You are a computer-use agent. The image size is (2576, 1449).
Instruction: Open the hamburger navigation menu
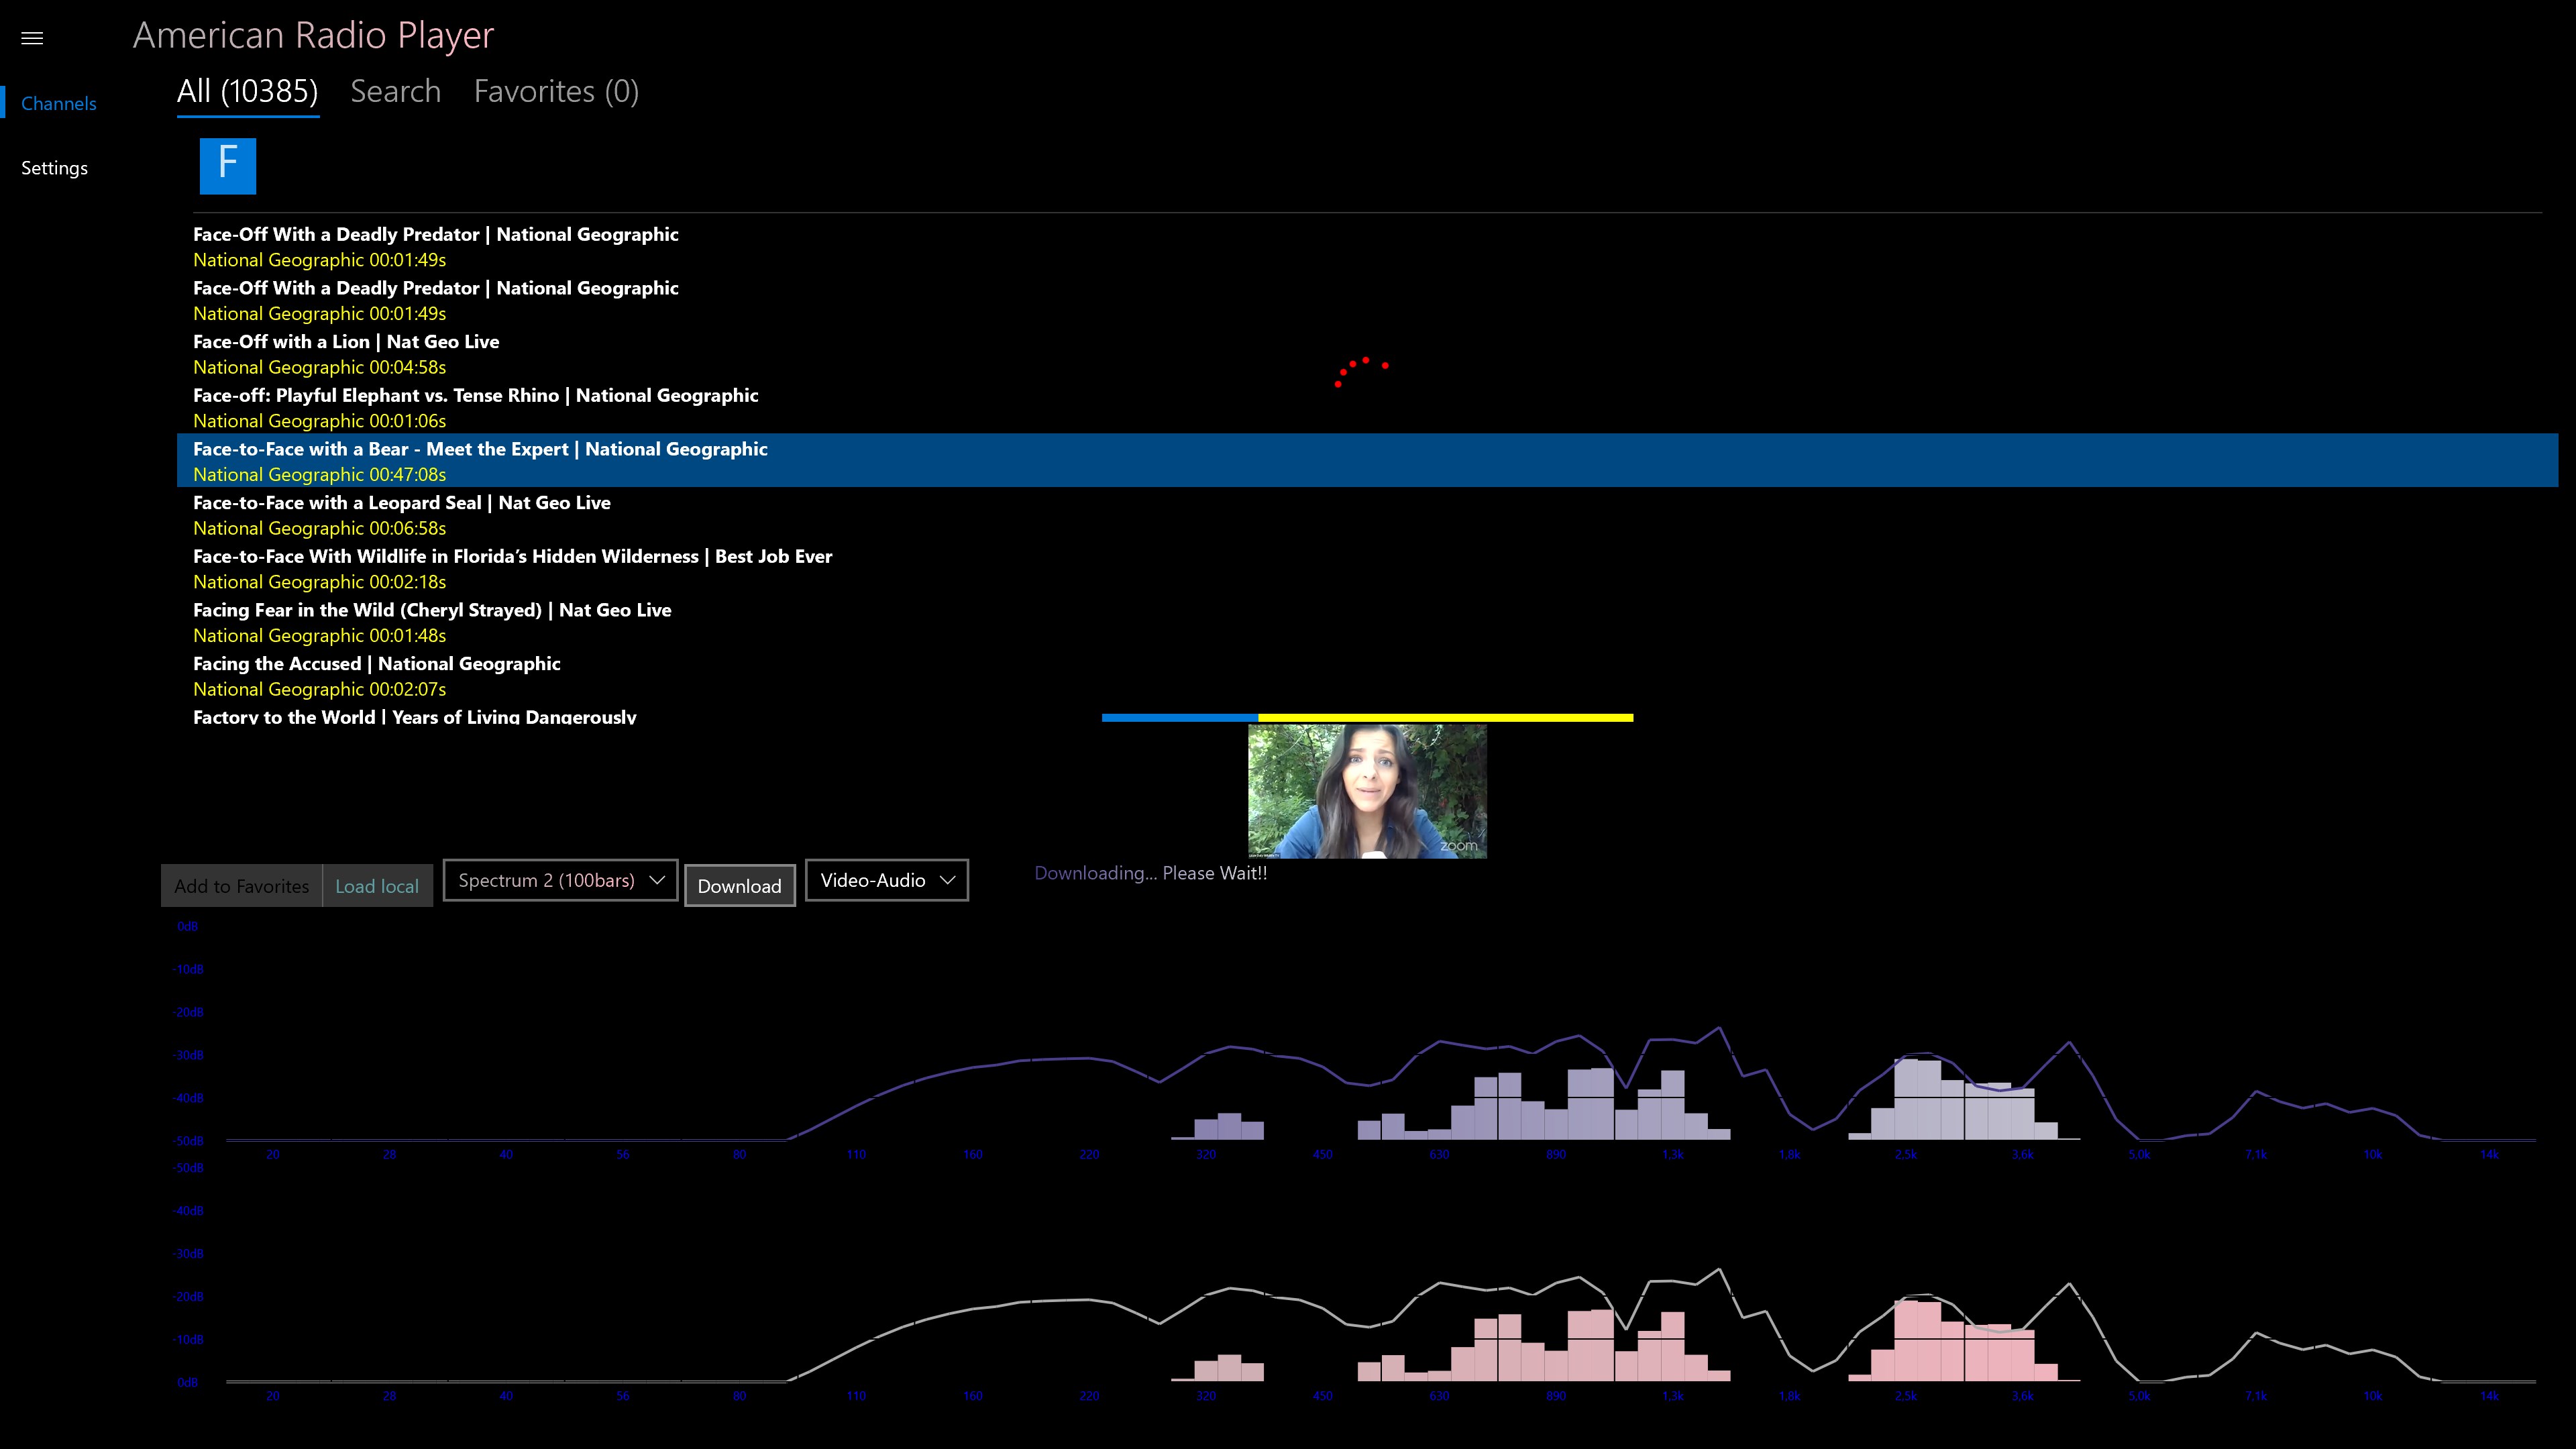(x=32, y=38)
